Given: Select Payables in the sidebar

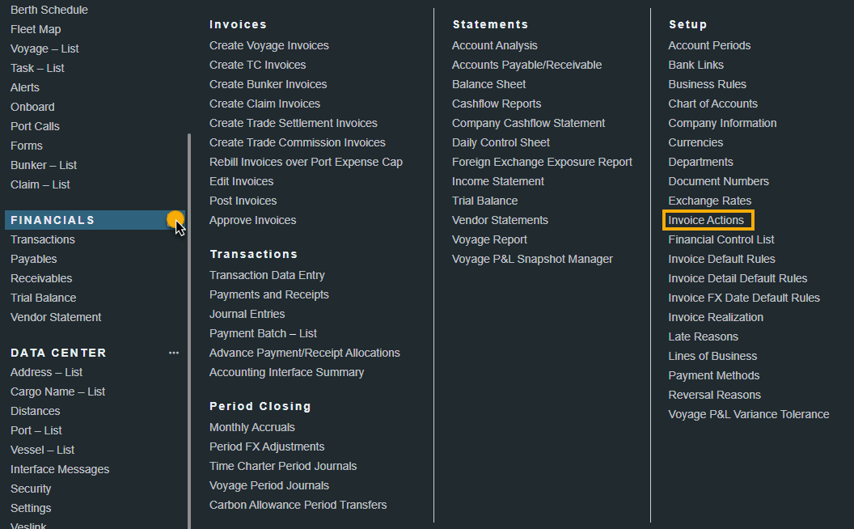Looking at the screenshot, I should tap(34, 259).
